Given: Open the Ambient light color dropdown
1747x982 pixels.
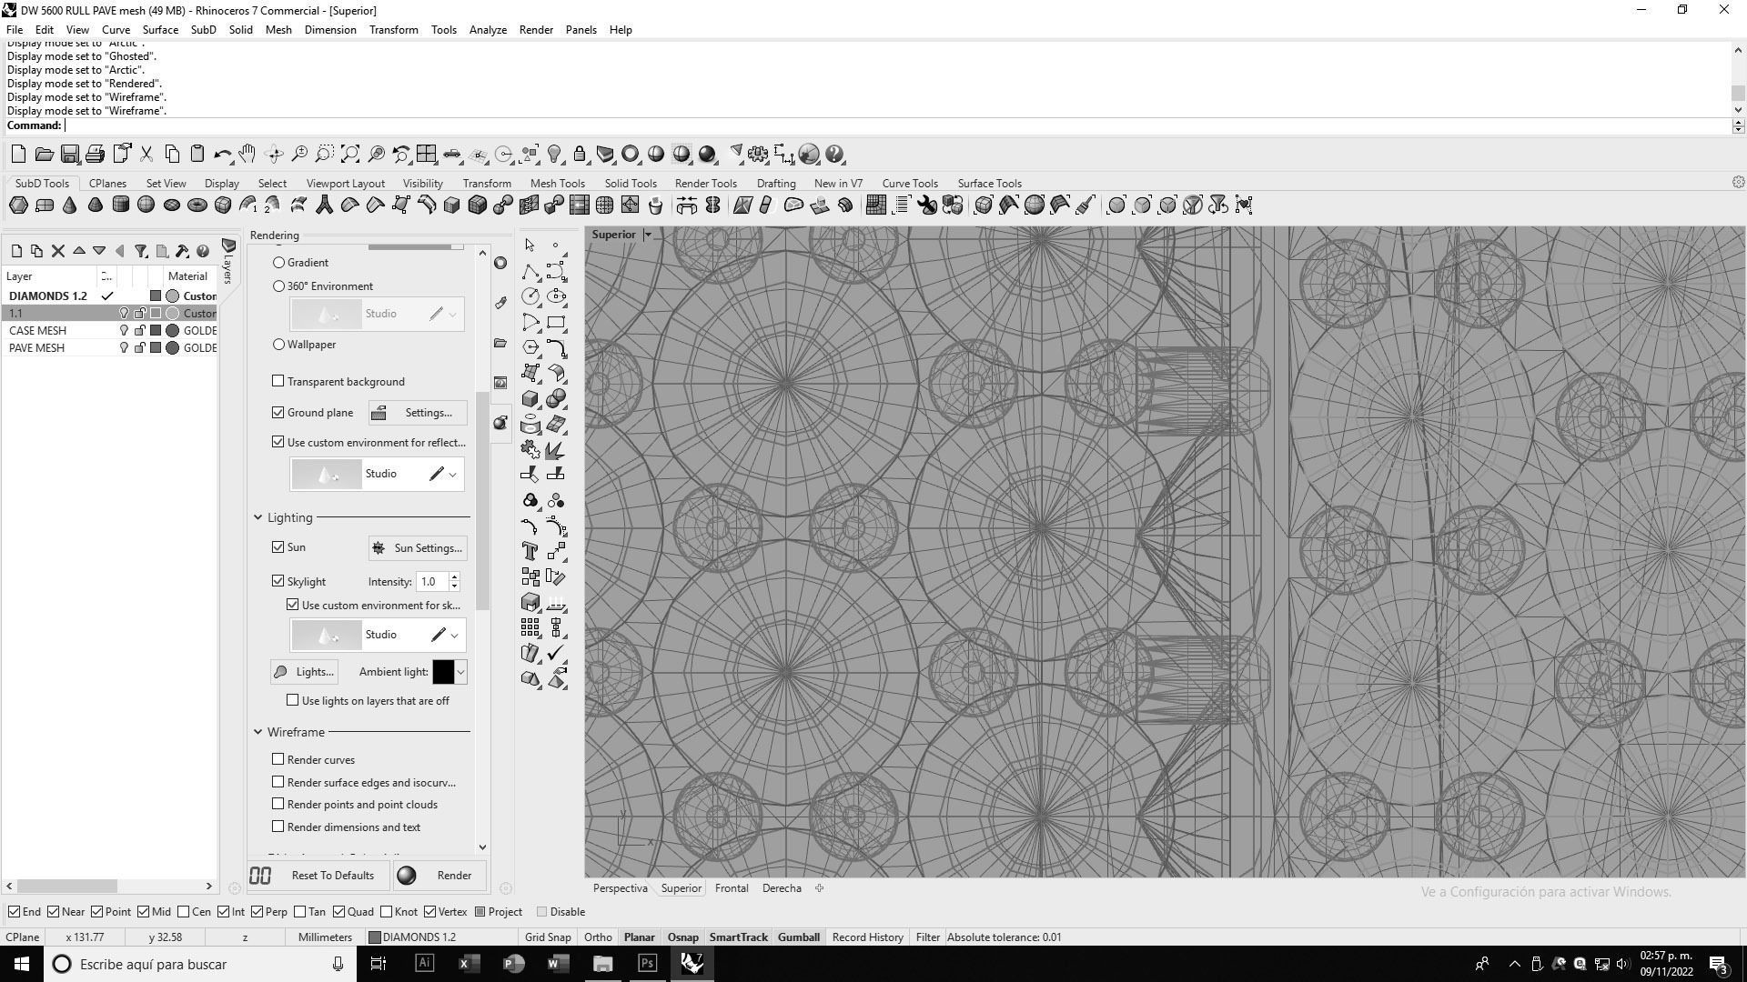Looking at the screenshot, I should click(461, 672).
